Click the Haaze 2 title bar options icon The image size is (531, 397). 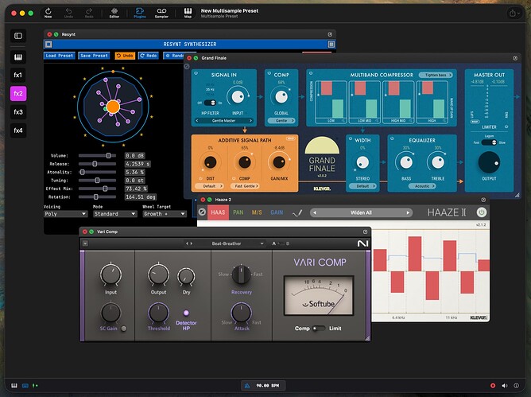pyautogui.click(x=483, y=200)
